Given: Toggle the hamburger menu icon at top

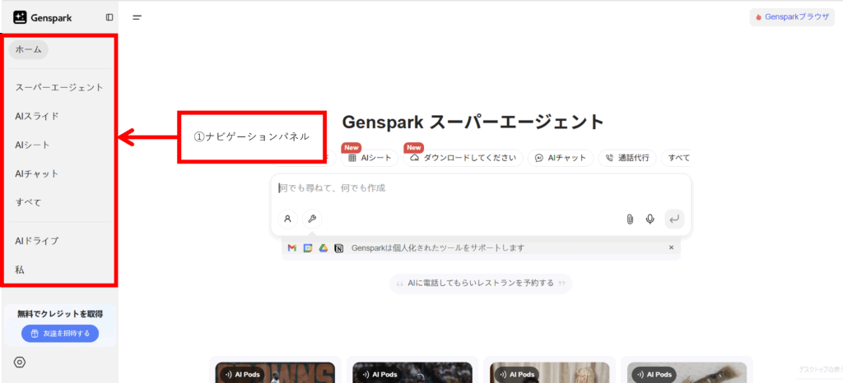Looking at the screenshot, I should click(x=137, y=17).
